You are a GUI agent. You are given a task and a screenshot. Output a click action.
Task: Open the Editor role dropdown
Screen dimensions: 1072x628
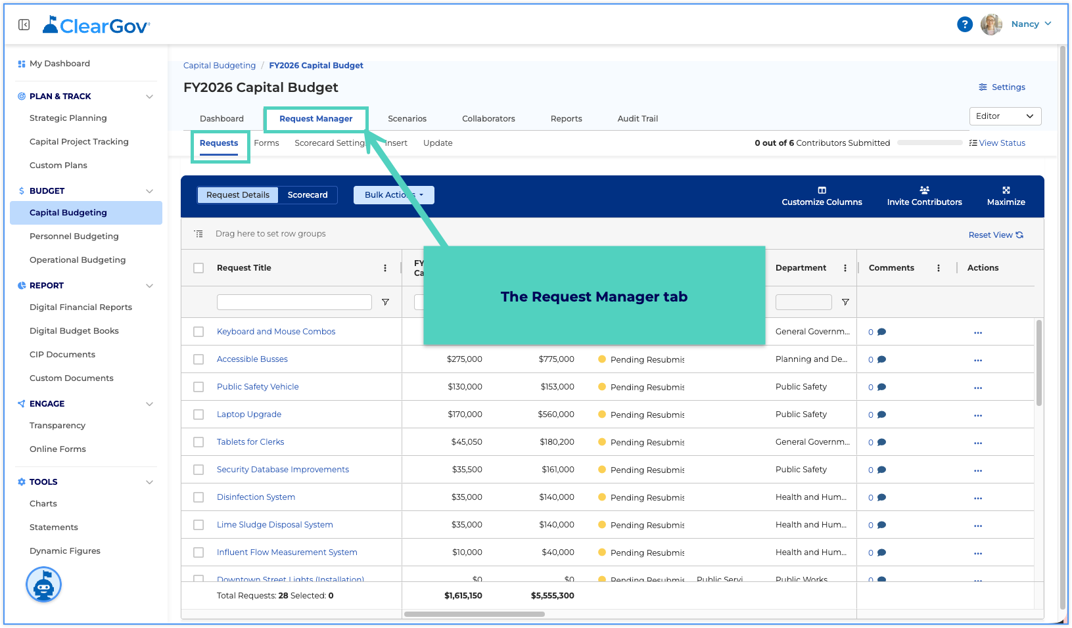pyautogui.click(x=1005, y=116)
